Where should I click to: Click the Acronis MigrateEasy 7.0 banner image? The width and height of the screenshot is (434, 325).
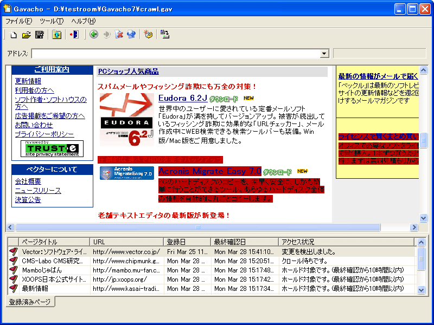pyautogui.click(x=127, y=173)
